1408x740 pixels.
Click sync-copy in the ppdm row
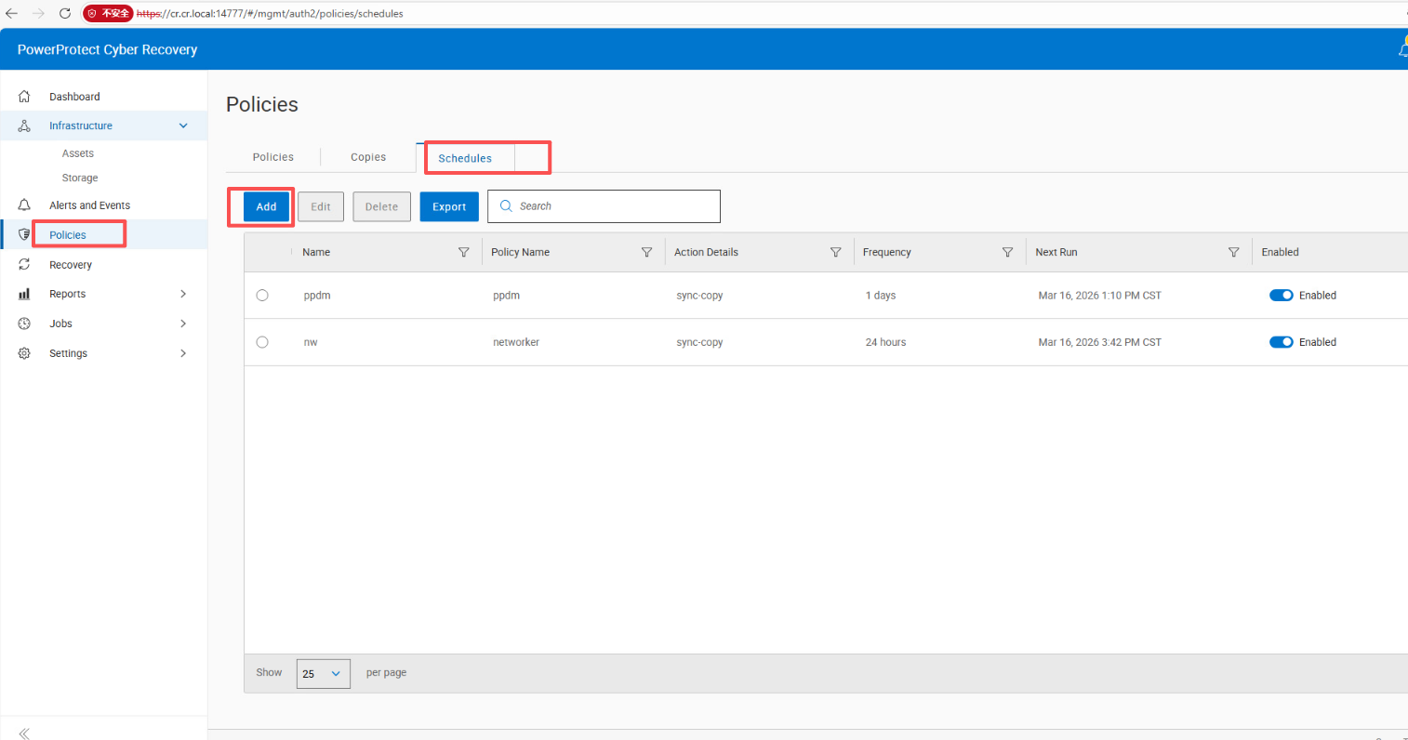pos(699,296)
